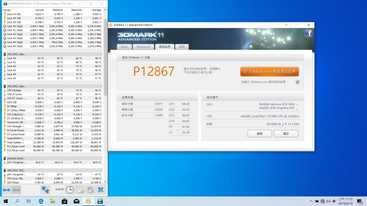This screenshot has width=367, height=206.
Task: Open the 說明 help tab
Action: pyautogui.click(x=182, y=47)
